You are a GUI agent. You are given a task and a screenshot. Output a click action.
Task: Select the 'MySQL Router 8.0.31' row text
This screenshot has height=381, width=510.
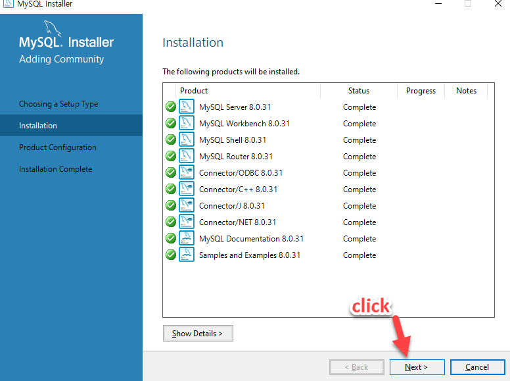tap(236, 157)
